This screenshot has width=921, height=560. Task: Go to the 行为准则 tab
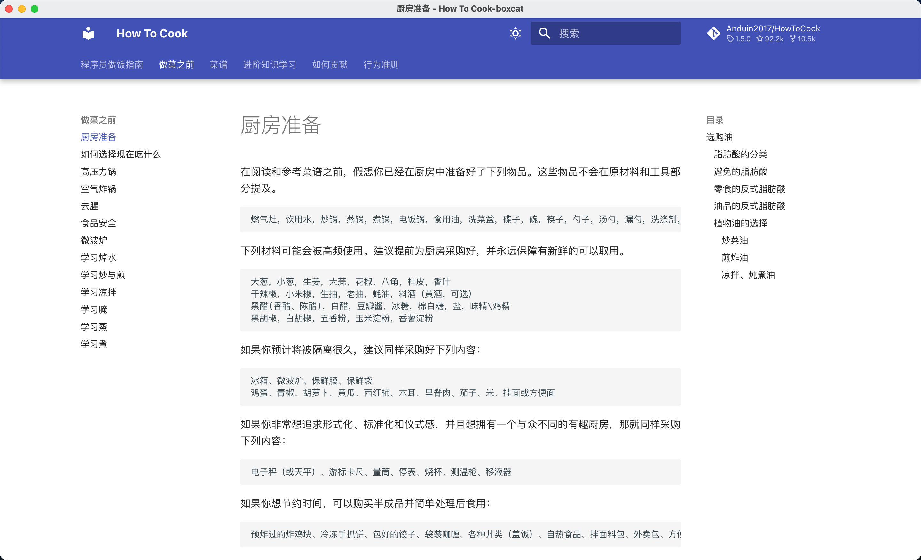381,65
